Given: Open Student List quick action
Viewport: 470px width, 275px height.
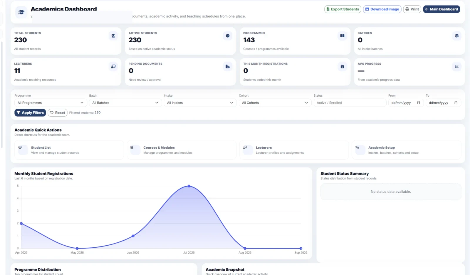Looking at the screenshot, I should point(69,150).
